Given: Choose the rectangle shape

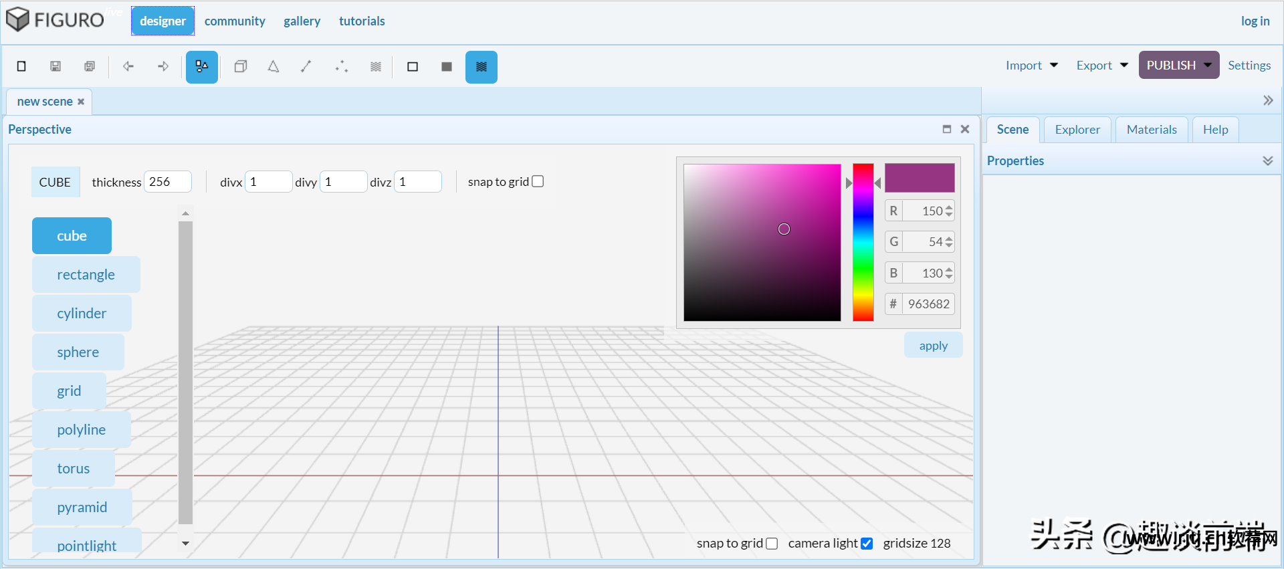Looking at the screenshot, I should [86, 274].
